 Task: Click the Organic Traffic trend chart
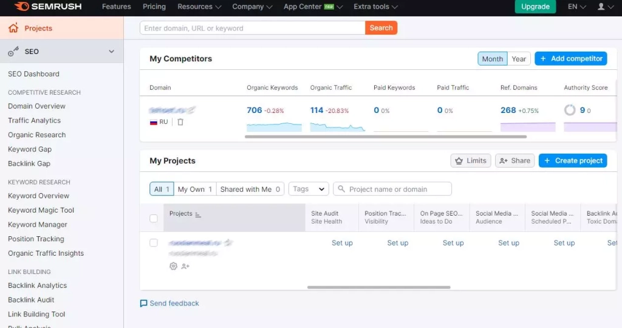(338, 126)
